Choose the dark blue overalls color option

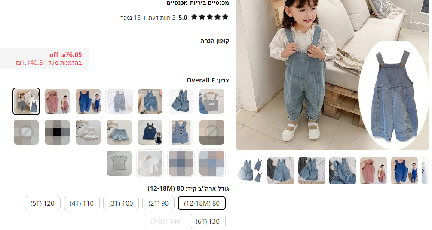pyautogui.click(x=88, y=101)
